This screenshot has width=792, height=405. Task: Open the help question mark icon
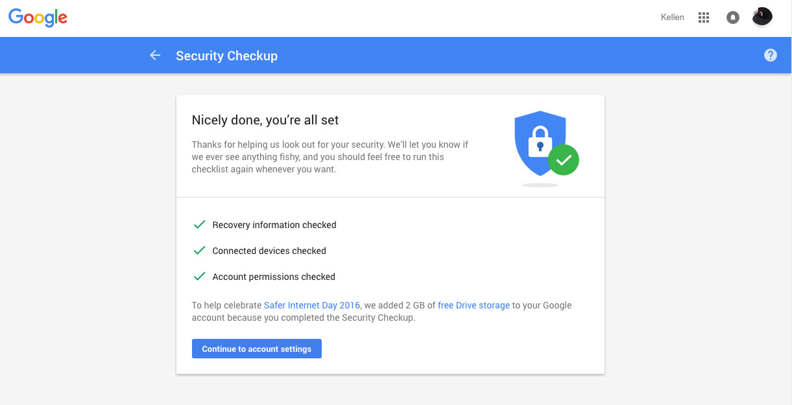click(x=771, y=56)
